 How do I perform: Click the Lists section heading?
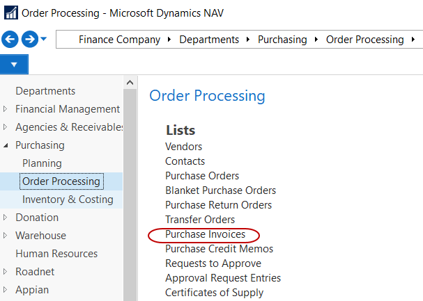(180, 130)
